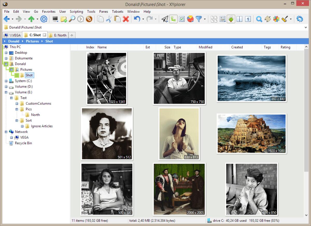The width and height of the screenshot is (311, 226).
Task: Click the red Delete X toolbar icon
Action: pyautogui.click(x=126, y=19)
